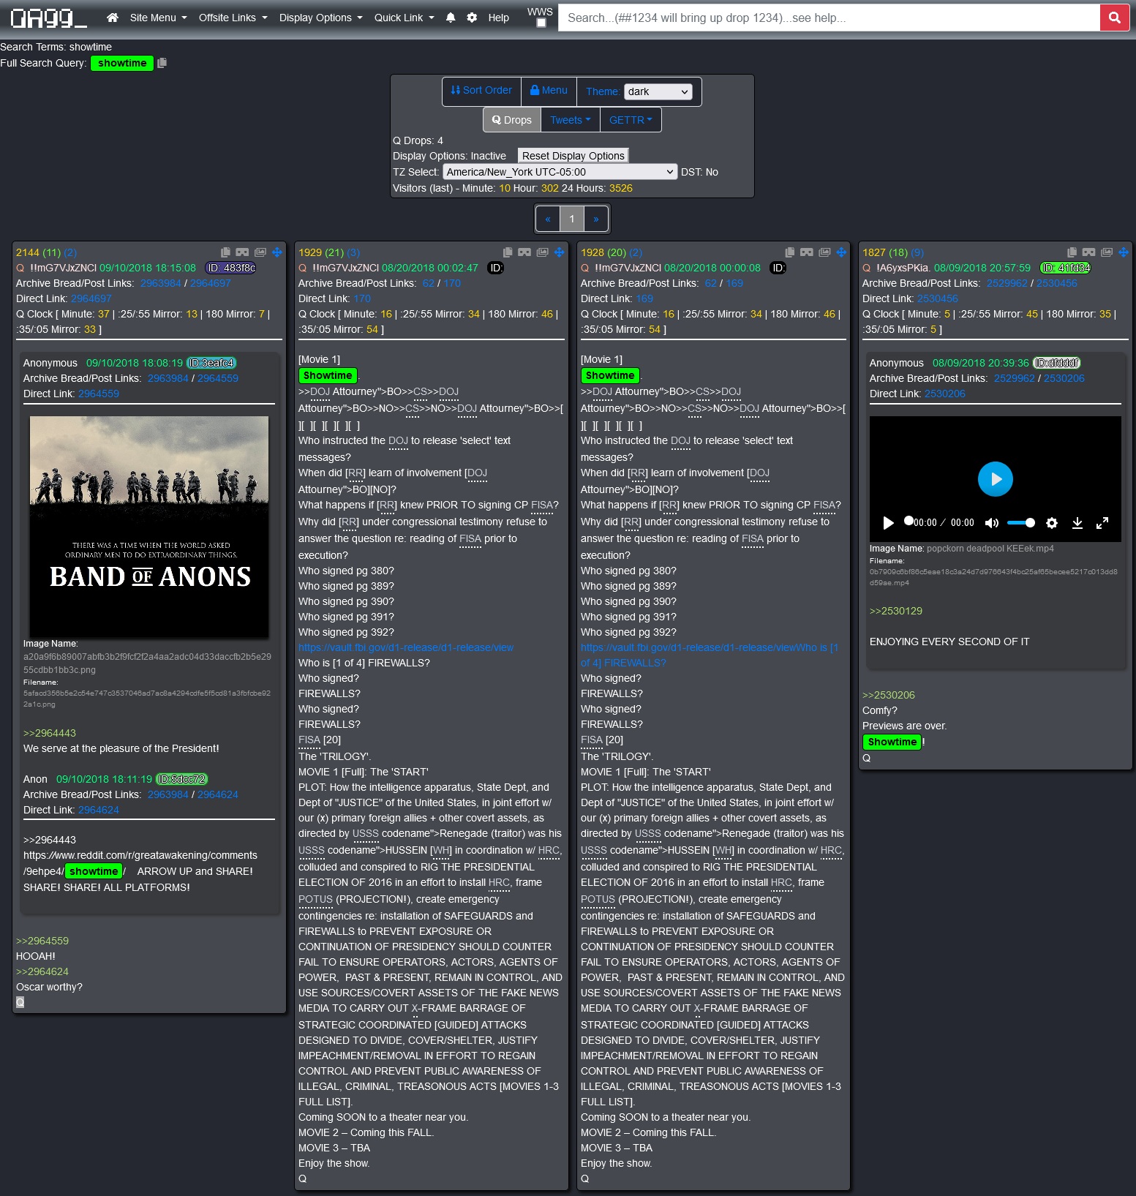Open the notifications bell icon
Screen dimensions: 1136x1196
point(451,18)
